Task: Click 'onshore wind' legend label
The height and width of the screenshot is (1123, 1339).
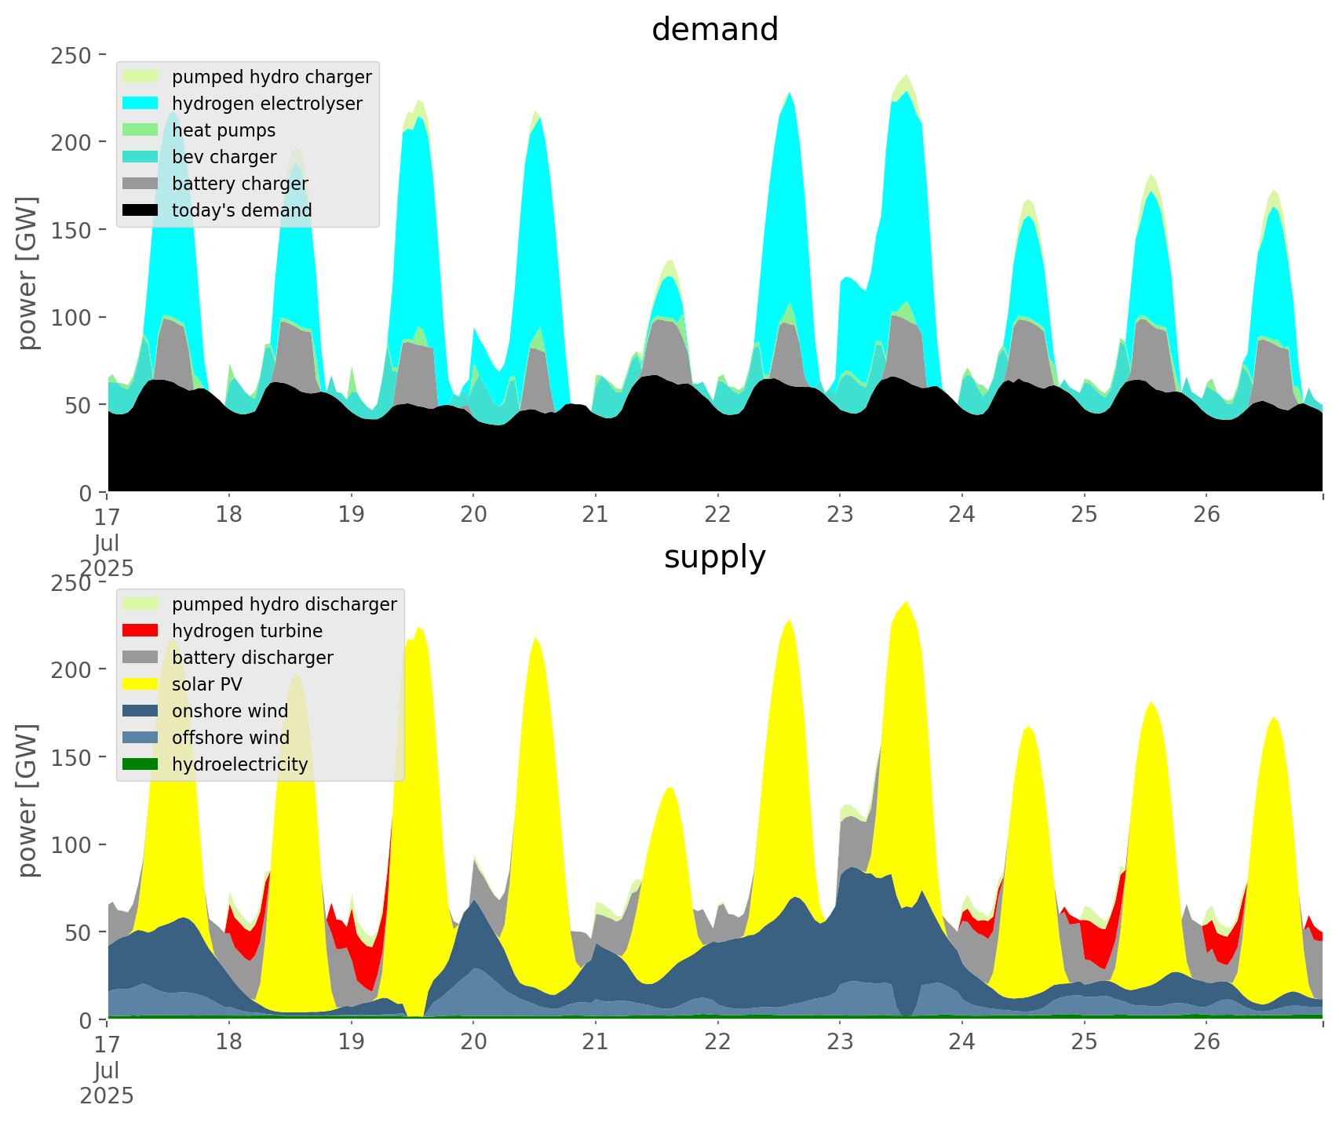Action: pyautogui.click(x=230, y=712)
